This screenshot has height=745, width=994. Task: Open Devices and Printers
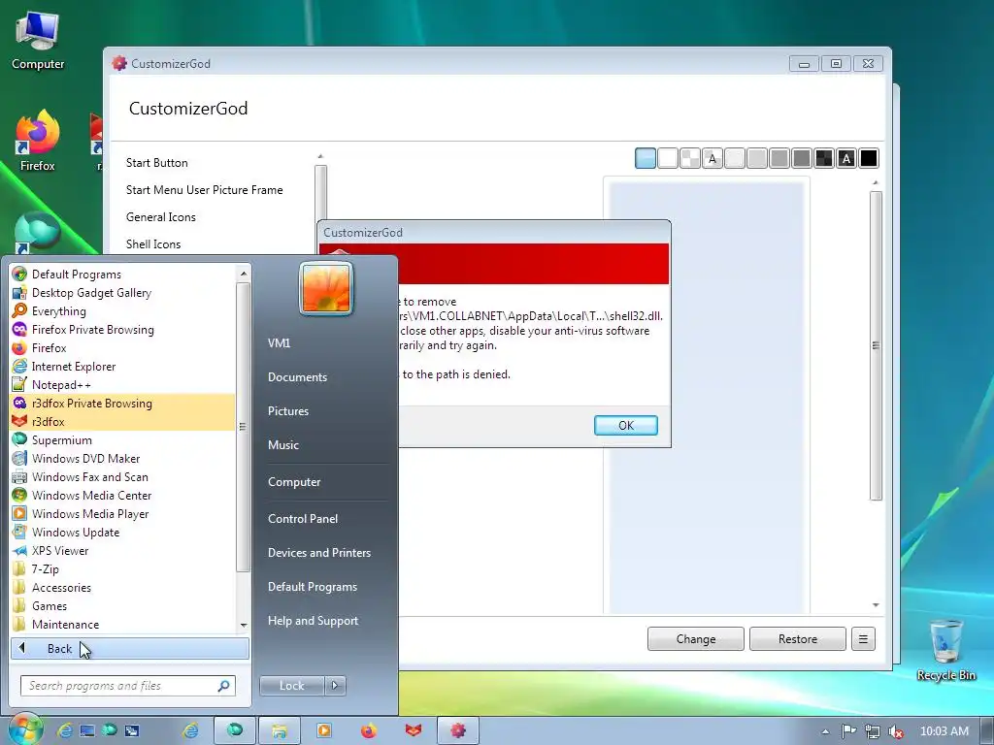point(319,552)
